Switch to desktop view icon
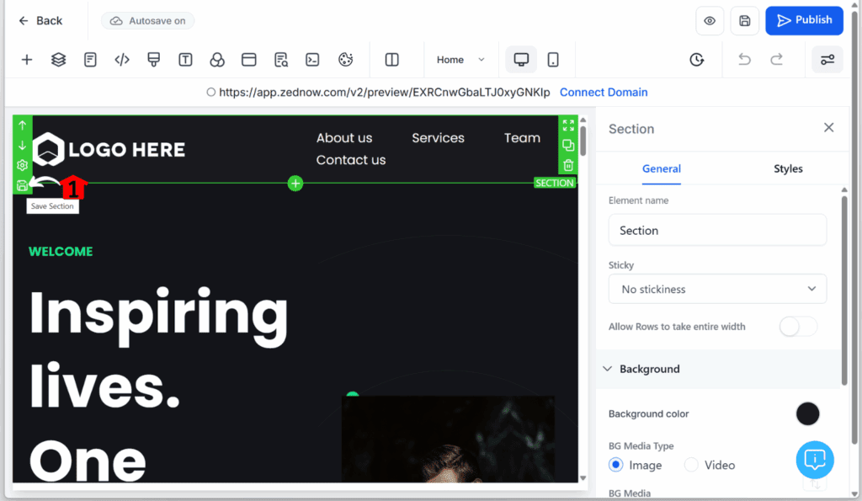The height and width of the screenshot is (501, 862). (521, 60)
